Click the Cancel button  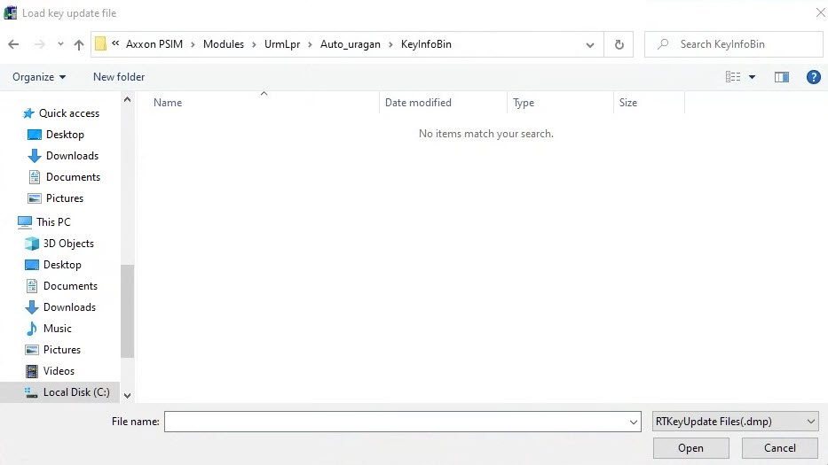point(779,448)
